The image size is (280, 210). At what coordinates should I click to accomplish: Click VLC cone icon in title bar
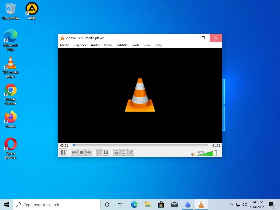(x=62, y=38)
